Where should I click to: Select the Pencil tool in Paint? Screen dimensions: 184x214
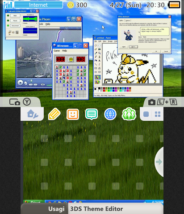[96, 57]
